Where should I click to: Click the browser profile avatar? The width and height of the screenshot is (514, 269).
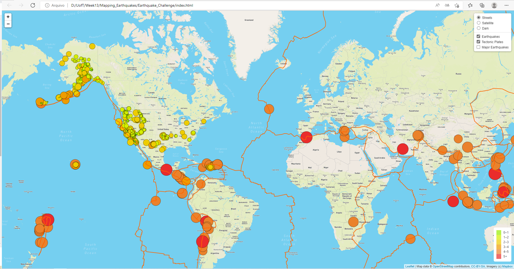click(495, 5)
